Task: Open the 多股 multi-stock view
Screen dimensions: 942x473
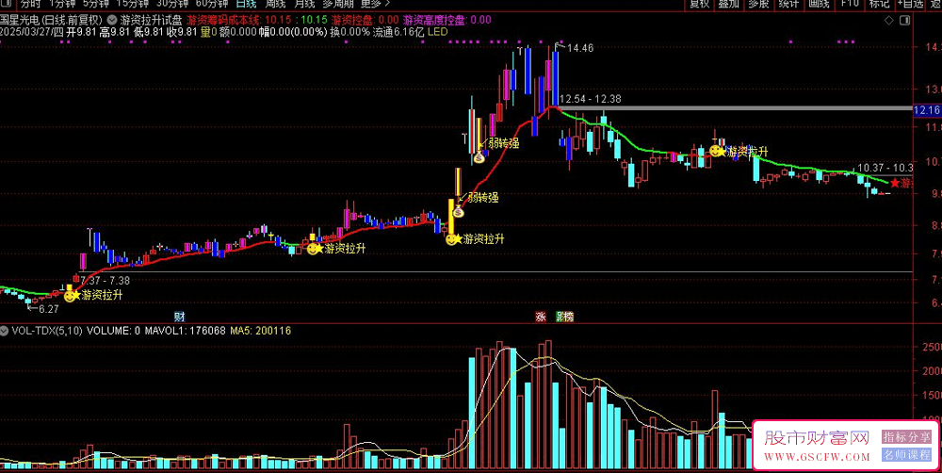Action: point(758,4)
